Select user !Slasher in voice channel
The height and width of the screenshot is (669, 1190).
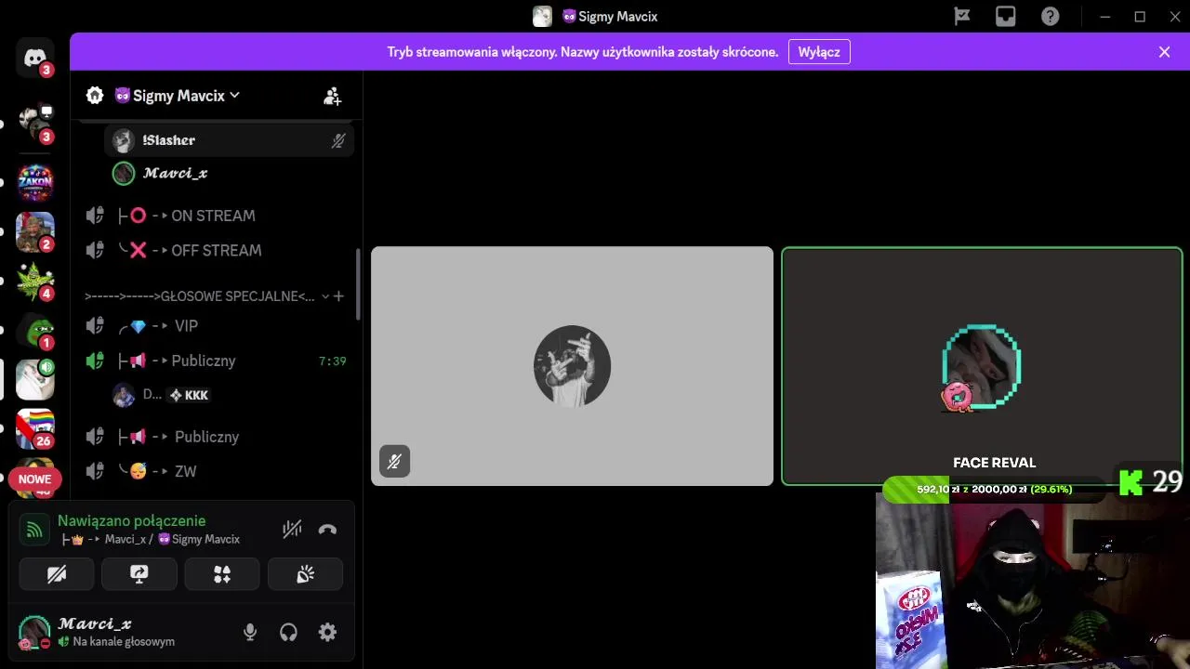[x=230, y=140]
